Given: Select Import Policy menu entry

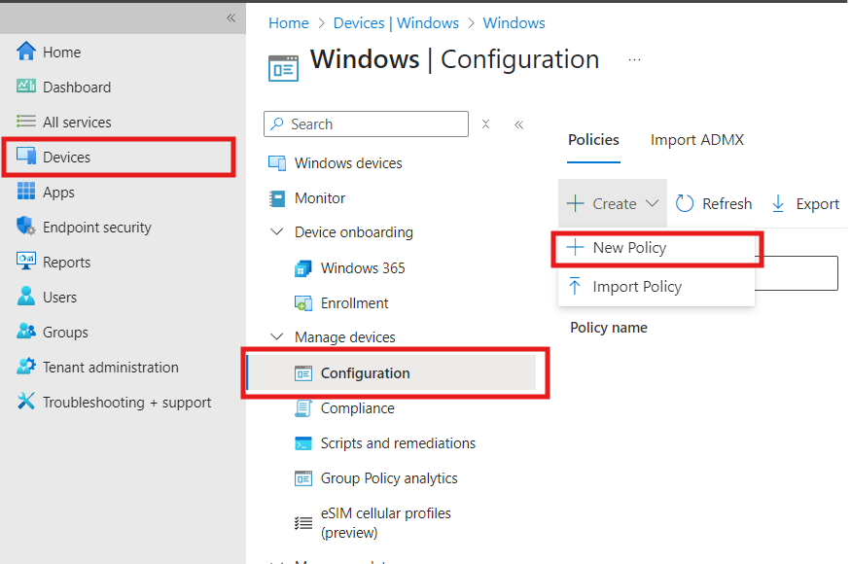Looking at the screenshot, I should coord(636,287).
